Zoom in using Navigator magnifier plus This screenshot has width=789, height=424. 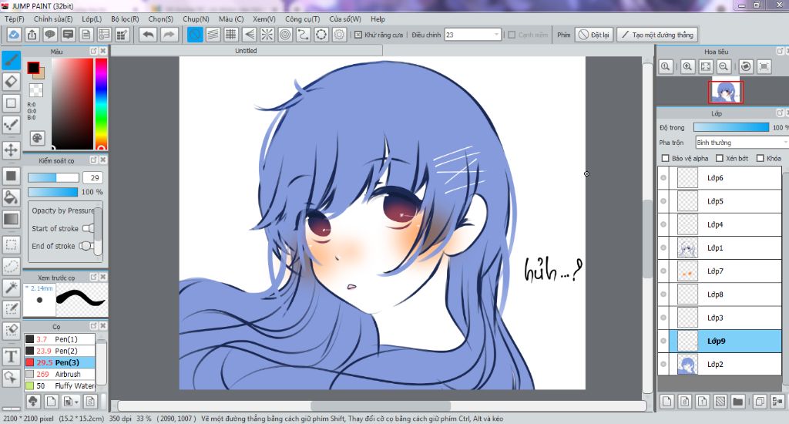687,66
